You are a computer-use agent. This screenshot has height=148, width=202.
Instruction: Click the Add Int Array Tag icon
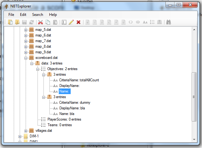138,22
